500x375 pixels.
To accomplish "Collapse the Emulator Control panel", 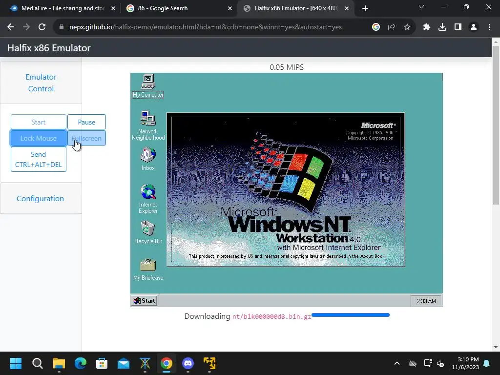I will 41,83.
